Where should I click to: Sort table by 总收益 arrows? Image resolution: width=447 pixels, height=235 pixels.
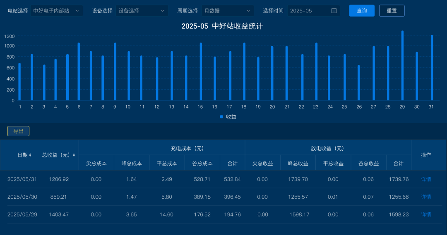point(74,155)
